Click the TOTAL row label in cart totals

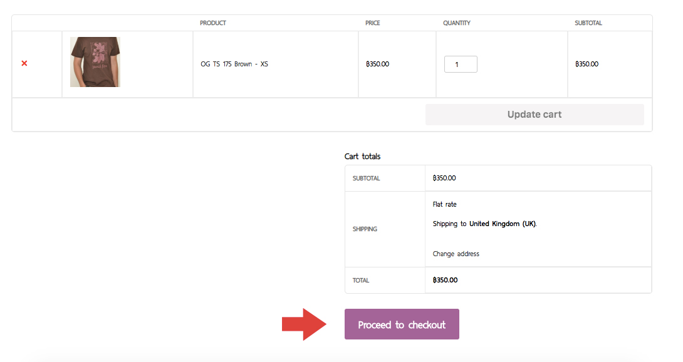tap(361, 281)
